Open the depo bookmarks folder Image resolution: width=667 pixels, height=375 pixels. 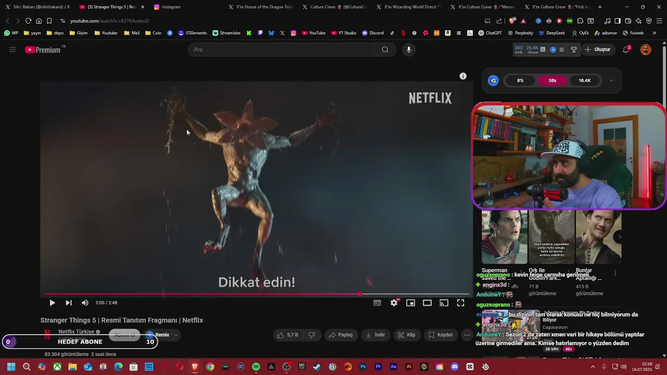[55, 33]
